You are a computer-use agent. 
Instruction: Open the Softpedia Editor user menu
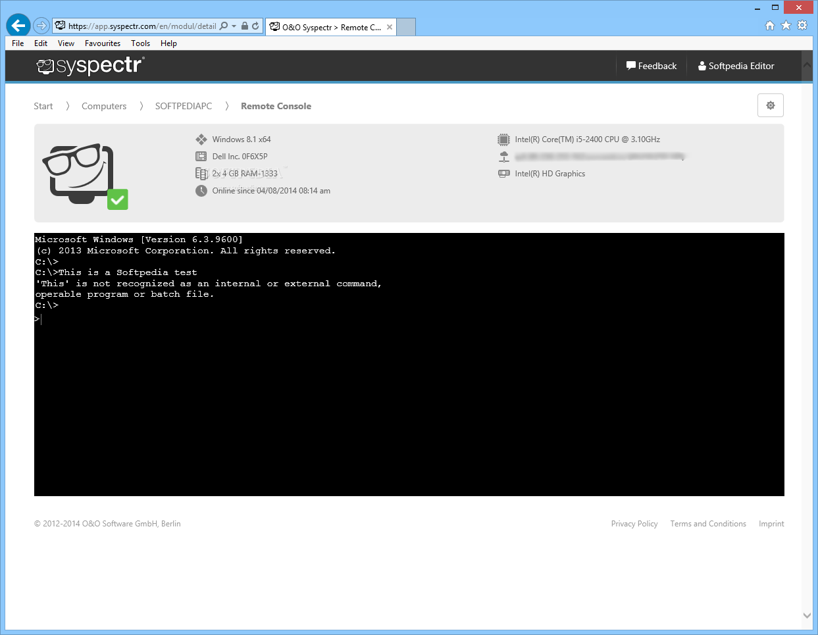[x=736, y=66]
